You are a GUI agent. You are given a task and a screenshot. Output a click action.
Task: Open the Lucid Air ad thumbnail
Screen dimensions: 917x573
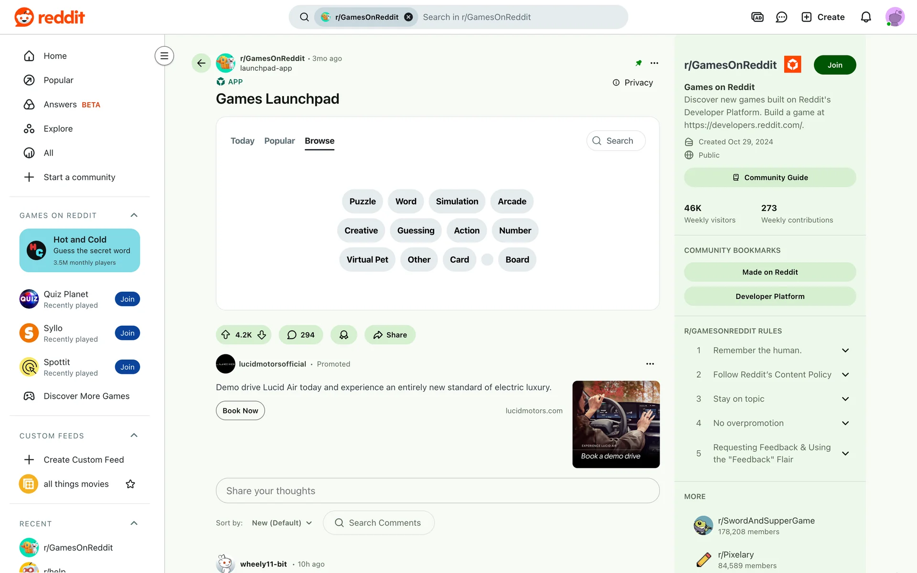click(x=616, y=424)
